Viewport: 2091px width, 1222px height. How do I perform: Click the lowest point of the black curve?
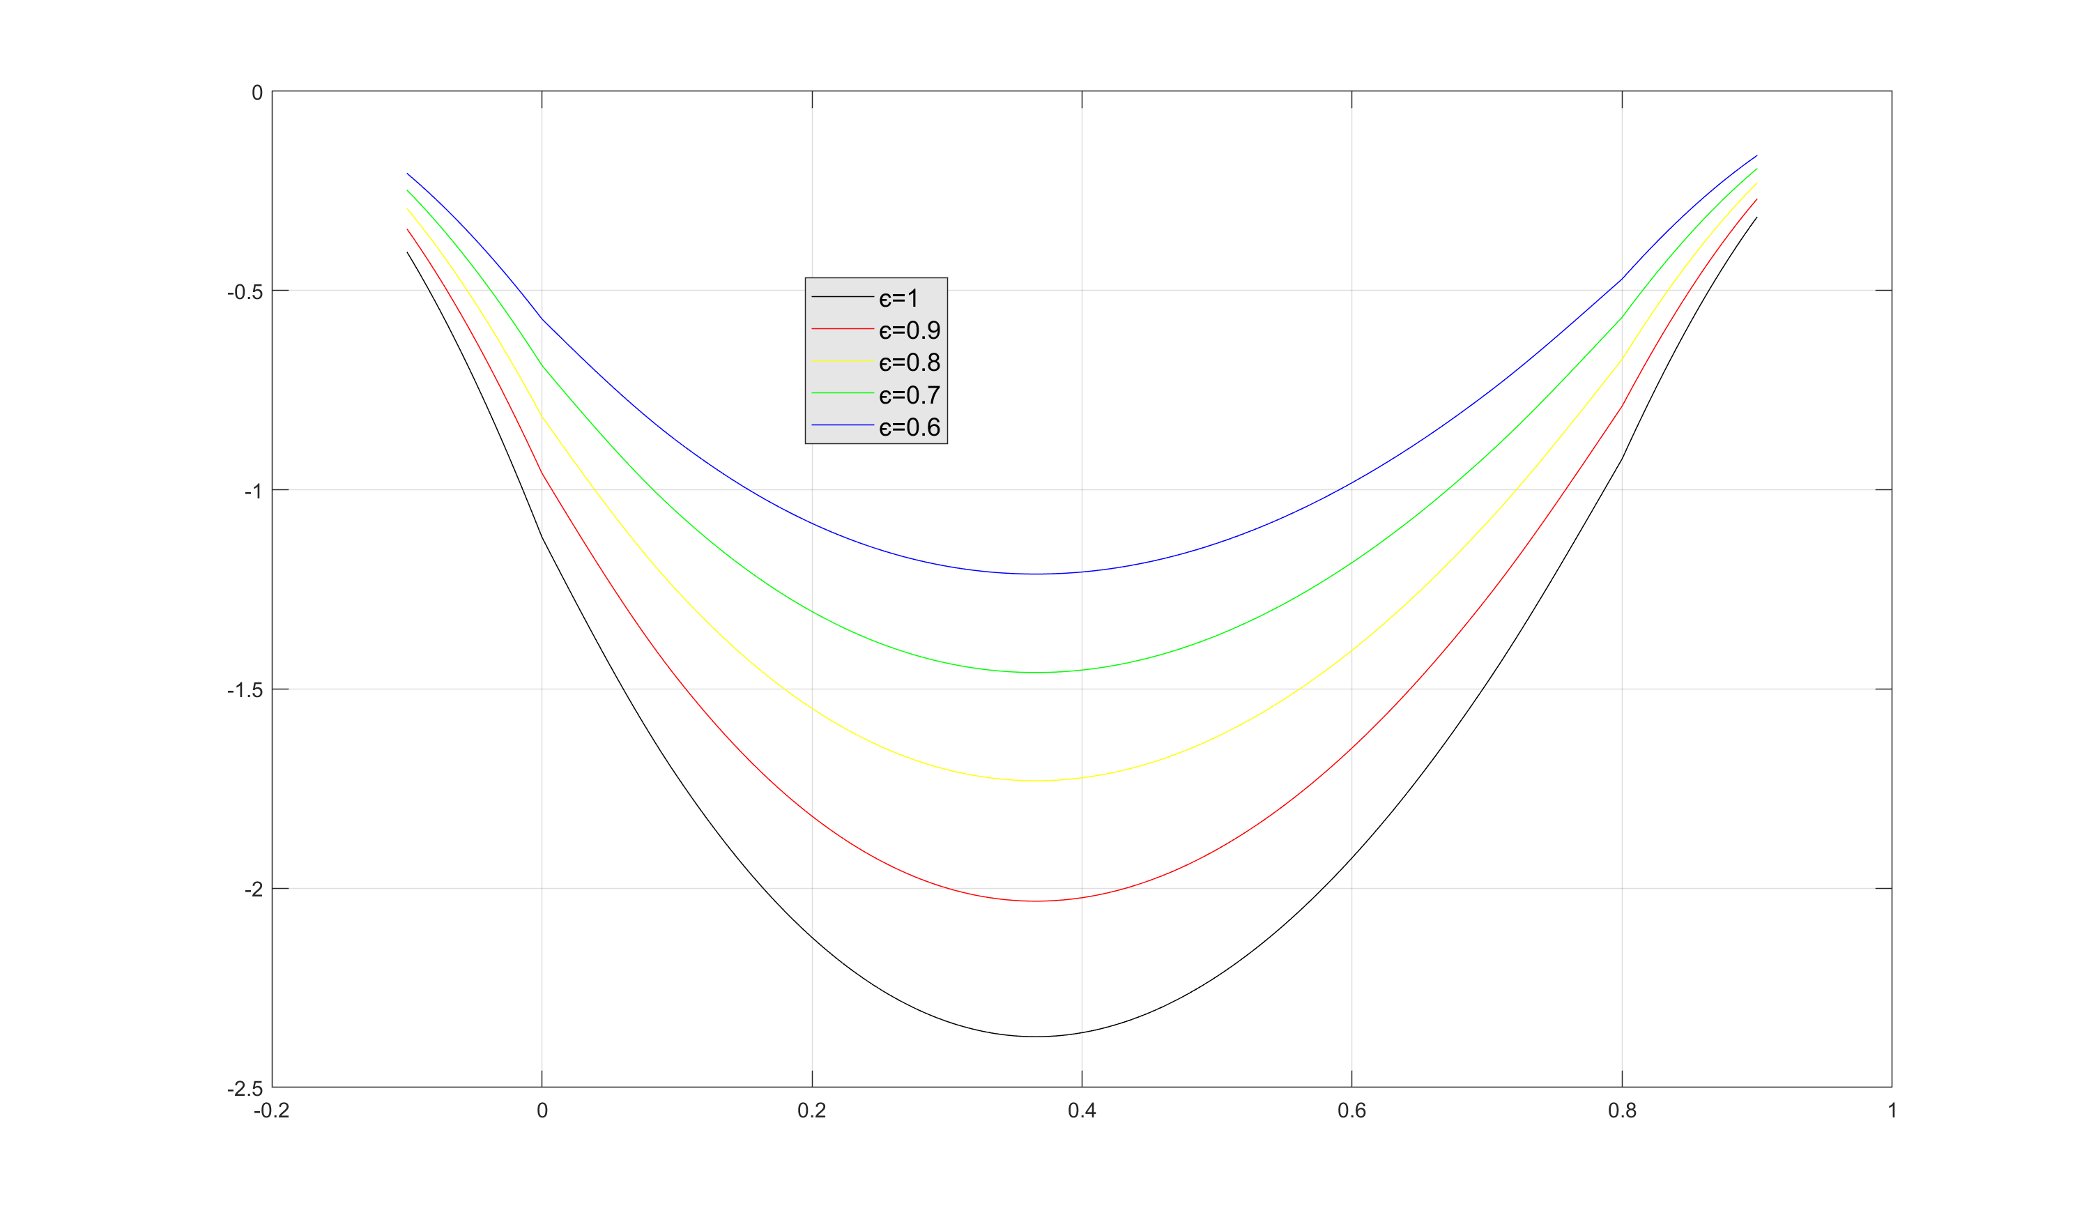coord(1036,1036)
